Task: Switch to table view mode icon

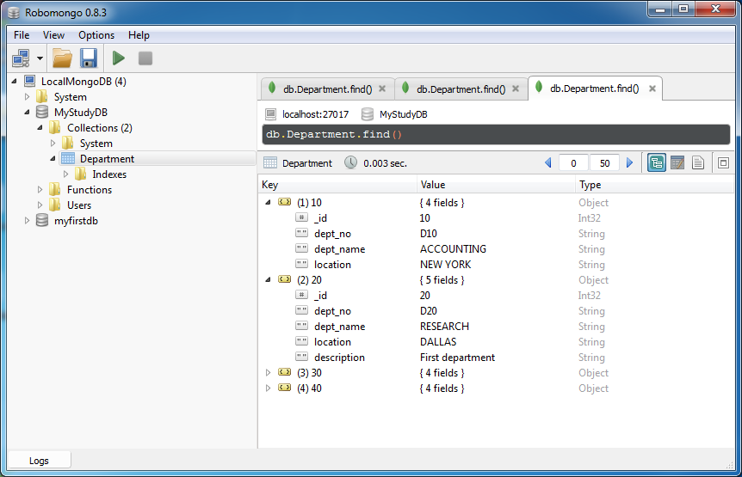Action: (677, 163)
